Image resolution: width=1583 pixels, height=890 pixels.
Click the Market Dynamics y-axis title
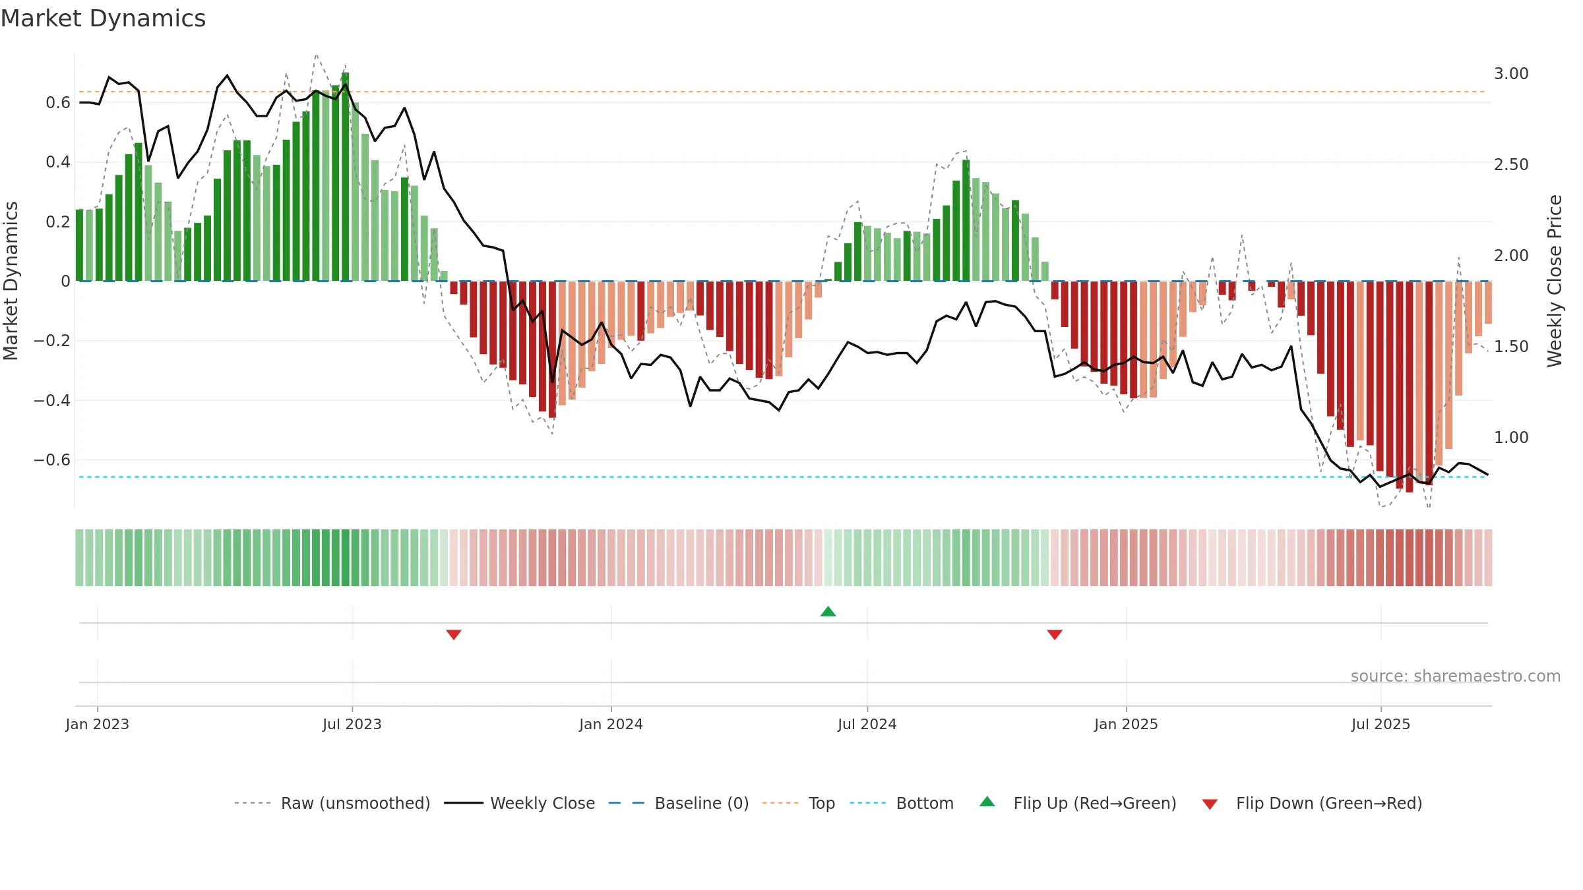pos(11,281)
